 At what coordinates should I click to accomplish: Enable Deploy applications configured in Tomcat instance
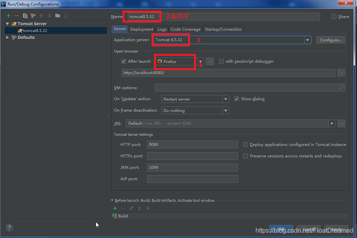(x=245, y=145)
